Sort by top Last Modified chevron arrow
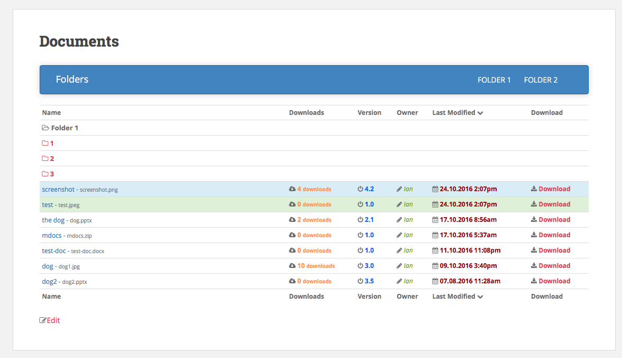 (480, 113)
